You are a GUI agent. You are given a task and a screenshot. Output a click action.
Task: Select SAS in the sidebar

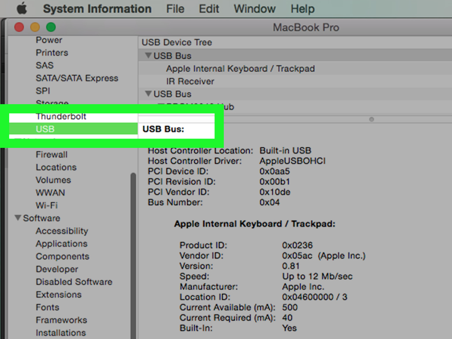(x=45, y=65)
